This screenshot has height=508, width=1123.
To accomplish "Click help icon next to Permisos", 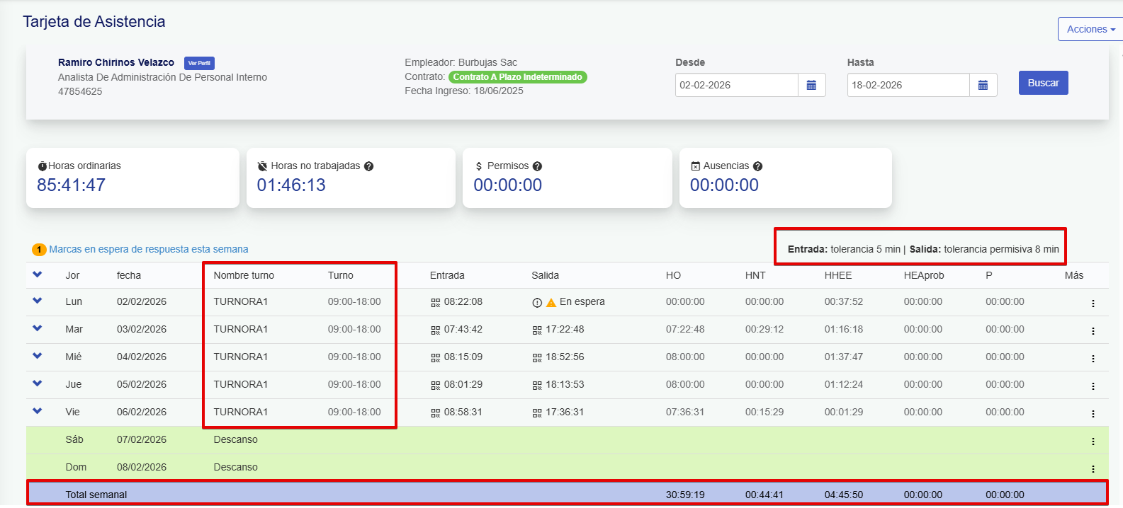I will pyautogui.click(x=537, y=166).
